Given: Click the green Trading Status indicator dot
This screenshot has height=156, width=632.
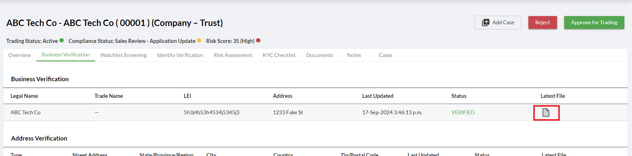Looking at the screenshot, I should coord(61,41).
